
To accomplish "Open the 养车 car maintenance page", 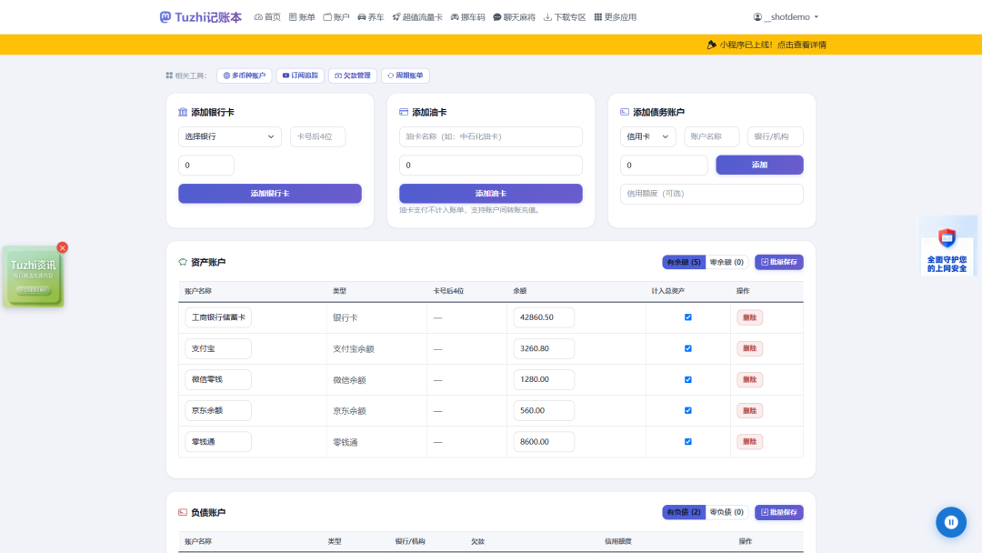I will tap(371, 17).
